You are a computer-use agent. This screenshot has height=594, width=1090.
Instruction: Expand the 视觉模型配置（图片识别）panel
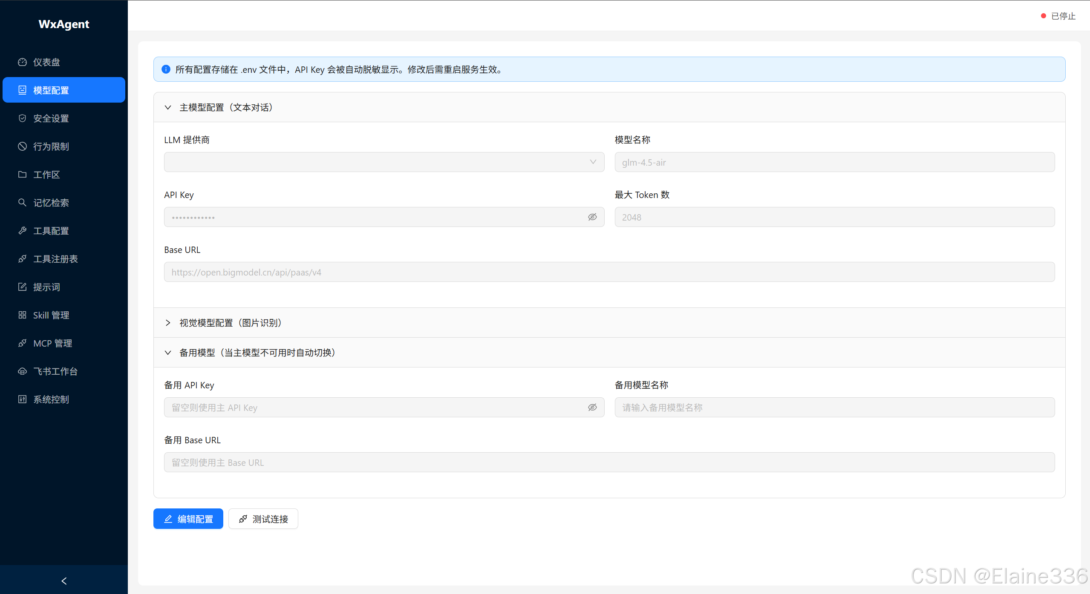[168, 323]
